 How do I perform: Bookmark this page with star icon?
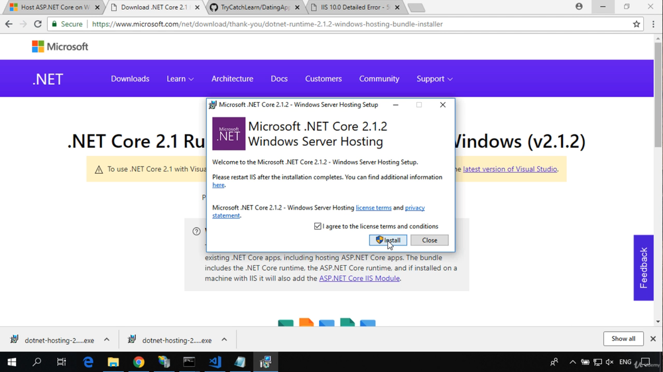tap(636, 24)
